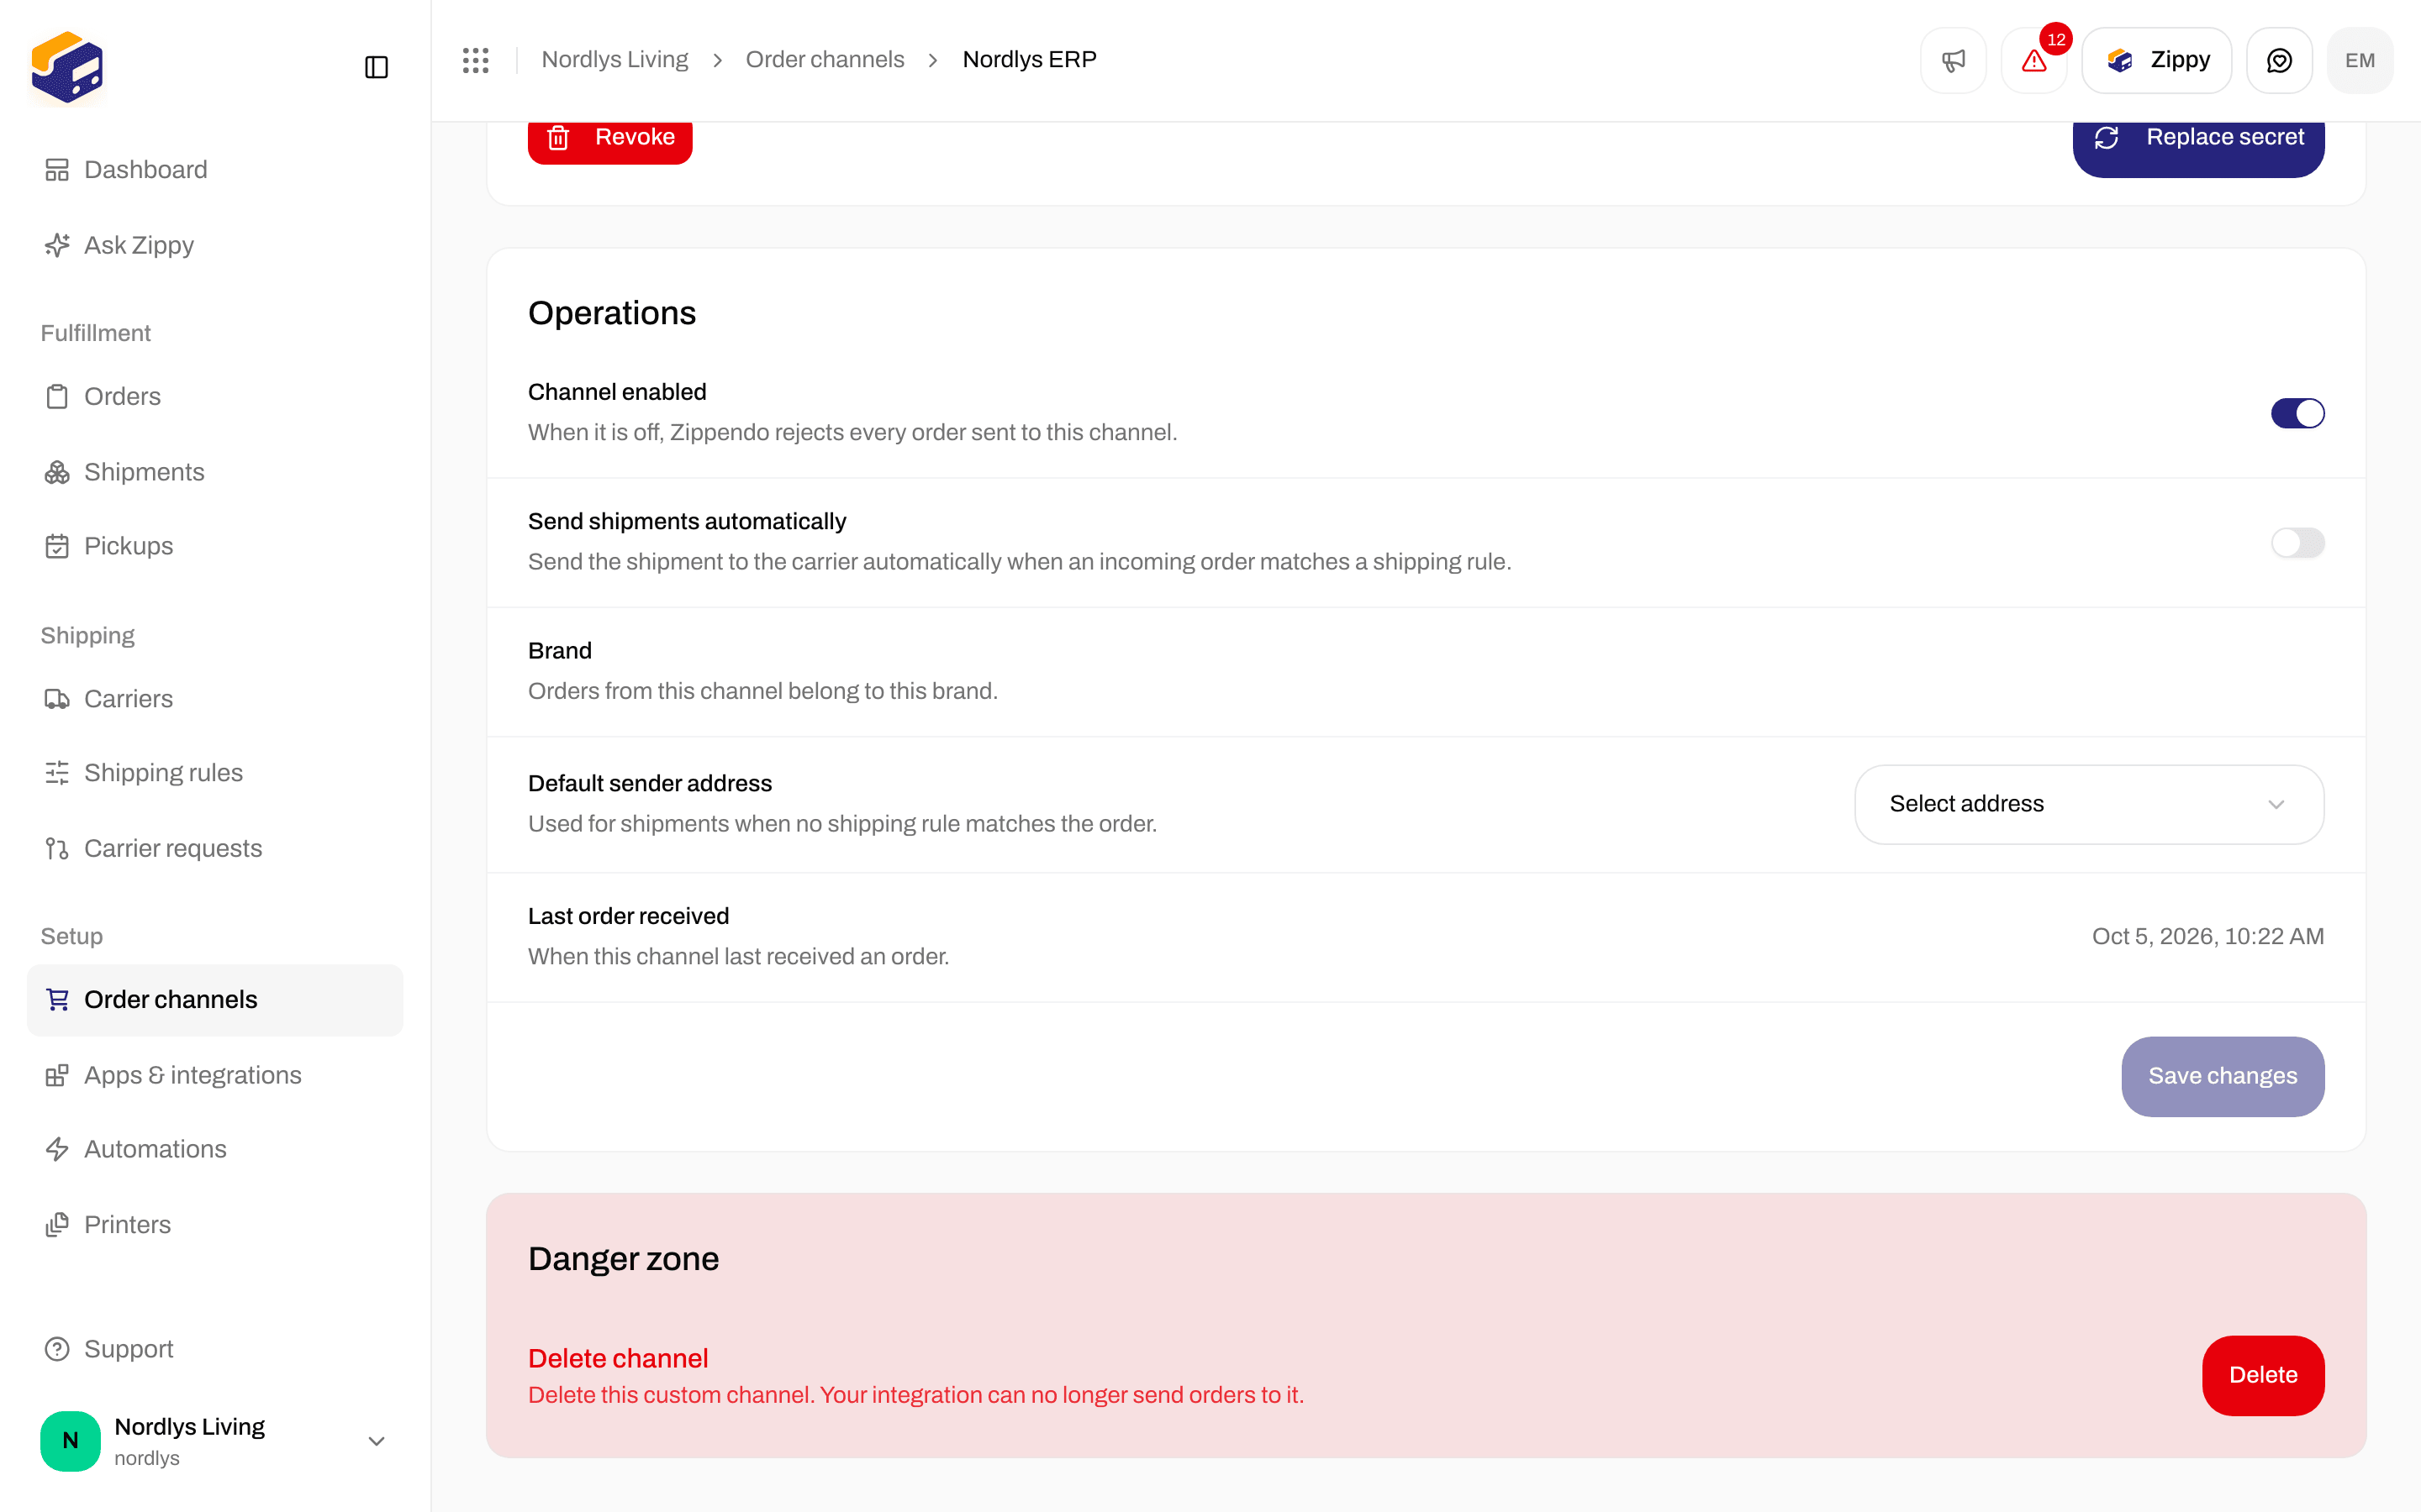Click the Shipments boxes icon
The width and height of the screenshot is (2421, 1512).
coord(57,472)
